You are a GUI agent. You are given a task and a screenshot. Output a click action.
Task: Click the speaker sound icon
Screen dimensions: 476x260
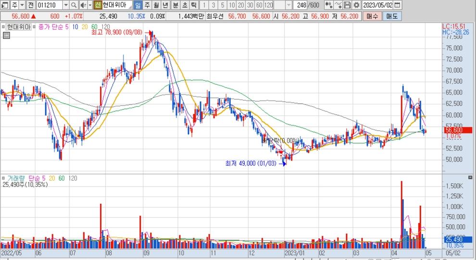(82, 5)
